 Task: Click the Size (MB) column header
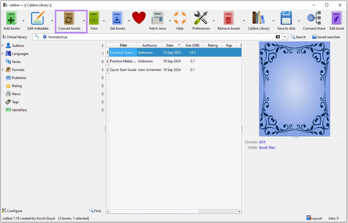click(x=192, y=45)
